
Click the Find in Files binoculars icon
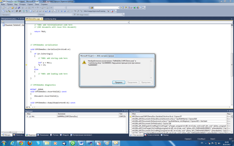click(92, 8)
